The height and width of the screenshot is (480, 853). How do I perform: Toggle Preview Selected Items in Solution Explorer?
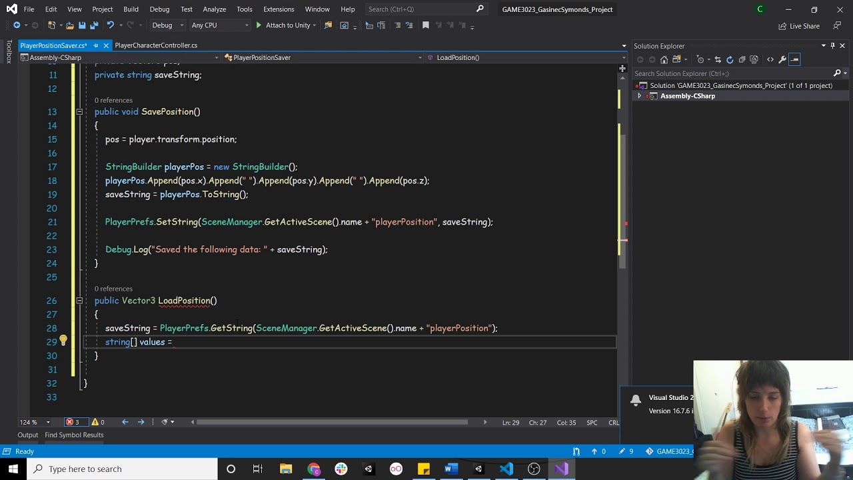coord(794,59)
